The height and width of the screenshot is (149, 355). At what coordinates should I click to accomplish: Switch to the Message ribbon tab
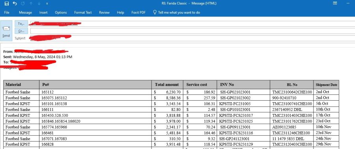25,13
